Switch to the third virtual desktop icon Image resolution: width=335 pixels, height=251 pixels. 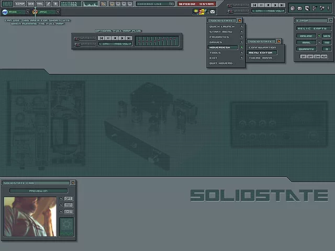(124, 4)
